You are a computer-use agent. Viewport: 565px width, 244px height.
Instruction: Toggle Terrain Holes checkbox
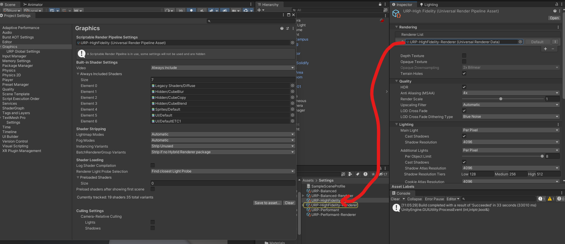click(x=464, y=73)
